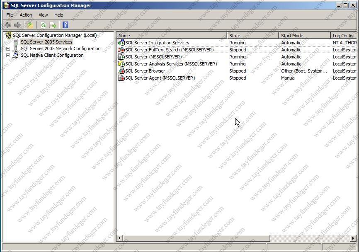Expand SQL Server 2005 Network Configuration node

pos(8,48)
